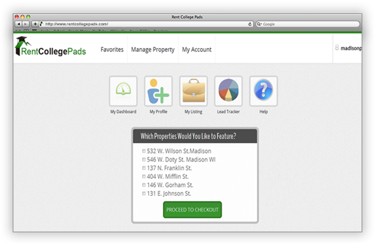
Task: Reload the page with the refresh icon
Action: 250,24
